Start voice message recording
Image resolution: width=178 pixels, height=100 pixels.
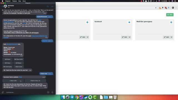click(x=52, y=92)
